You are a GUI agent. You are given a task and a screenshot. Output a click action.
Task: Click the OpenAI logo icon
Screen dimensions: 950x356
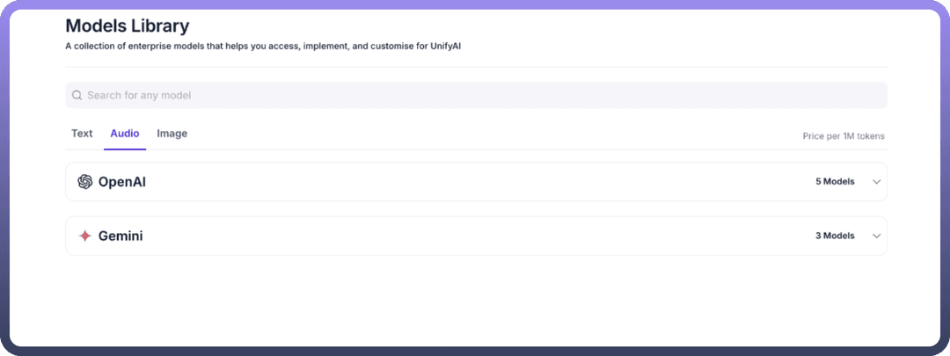tap(85, 182)
